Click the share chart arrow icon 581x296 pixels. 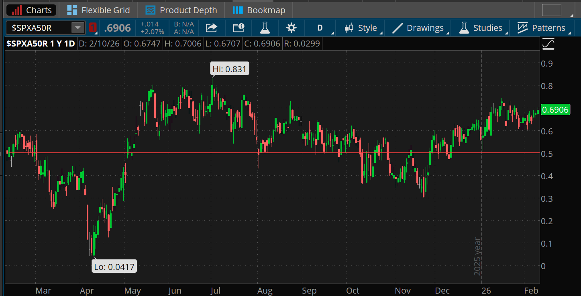coord(211,28)
